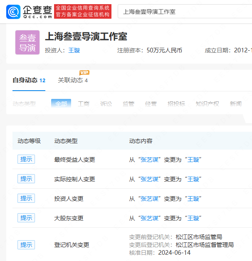The width and height of the screenshot is (252, 261).
Task: Select the 全部 filter
Action: coord(61,104)
